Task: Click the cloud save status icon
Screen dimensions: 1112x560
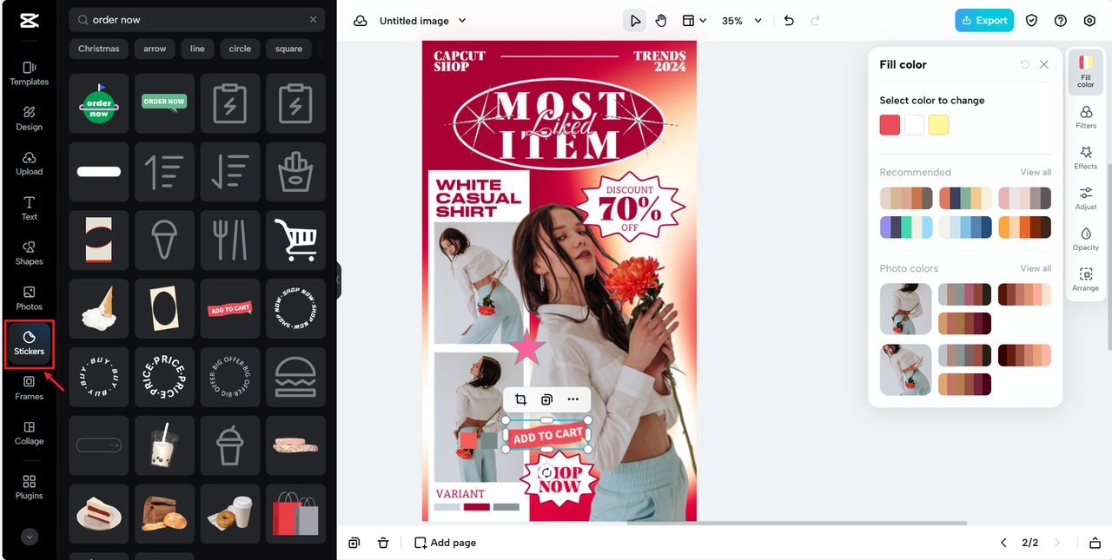Action: point(361,21)
